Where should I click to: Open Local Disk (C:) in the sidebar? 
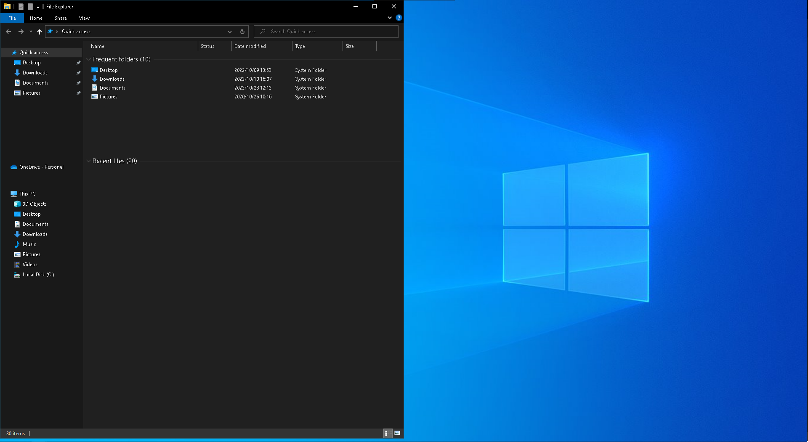[x=38, y=274]
